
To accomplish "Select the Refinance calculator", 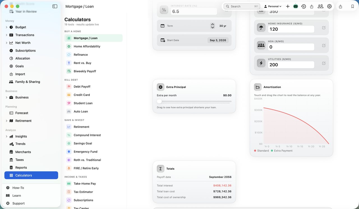I will coord(93,55).
